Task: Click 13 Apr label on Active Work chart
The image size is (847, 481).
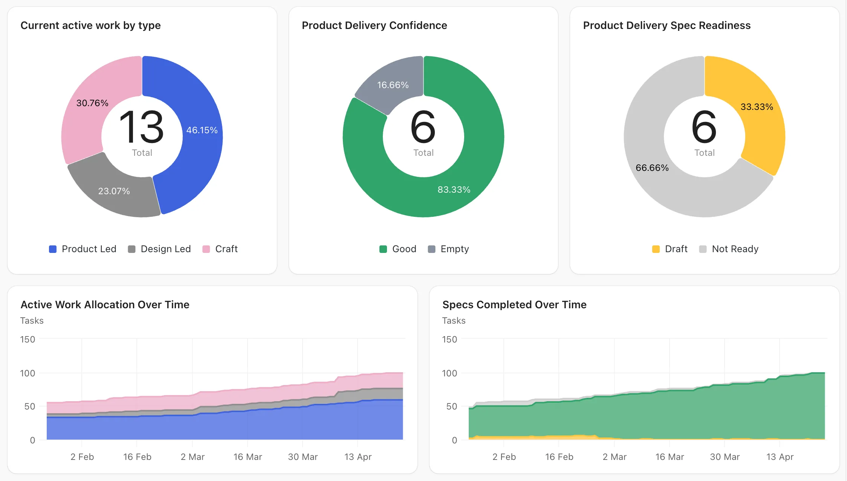Action: click(358, 457)
